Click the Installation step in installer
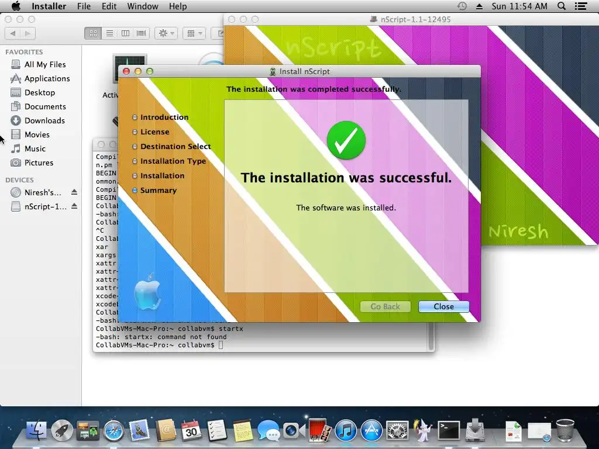 (163, 175)
